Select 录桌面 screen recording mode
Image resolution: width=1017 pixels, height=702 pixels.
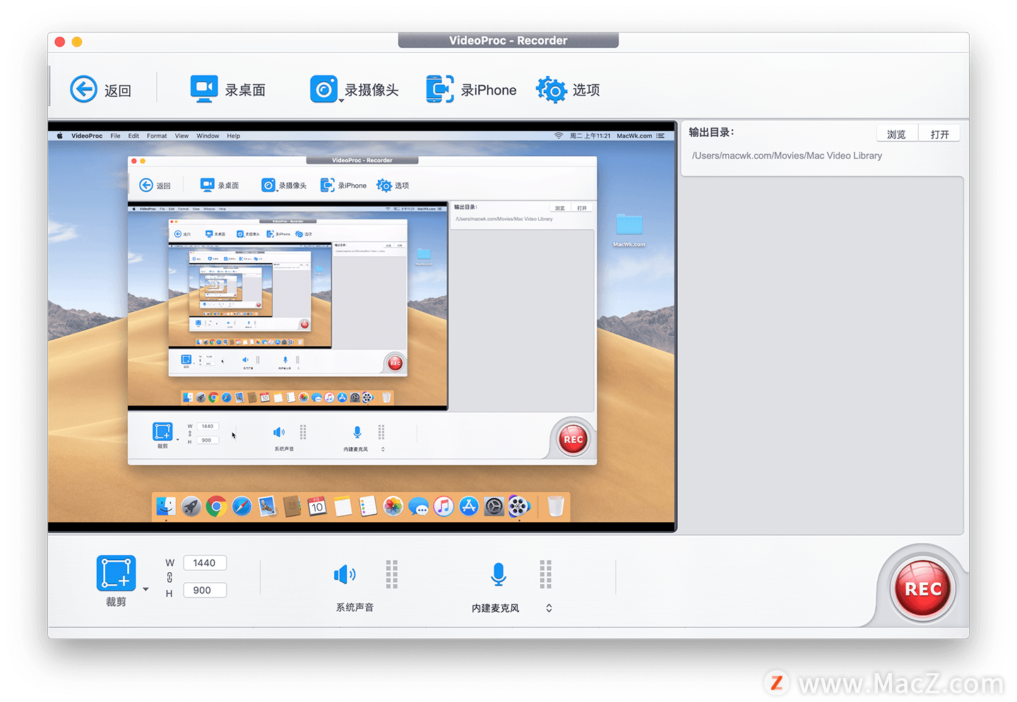pyautogui.click(x=227, y=90)
